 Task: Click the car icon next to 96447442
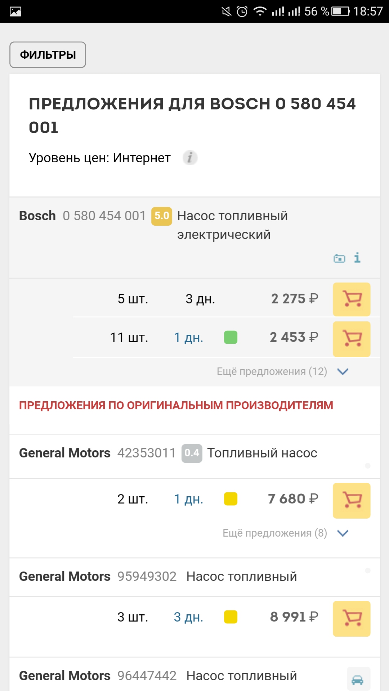pyautogui.click(x=358, y=679)
